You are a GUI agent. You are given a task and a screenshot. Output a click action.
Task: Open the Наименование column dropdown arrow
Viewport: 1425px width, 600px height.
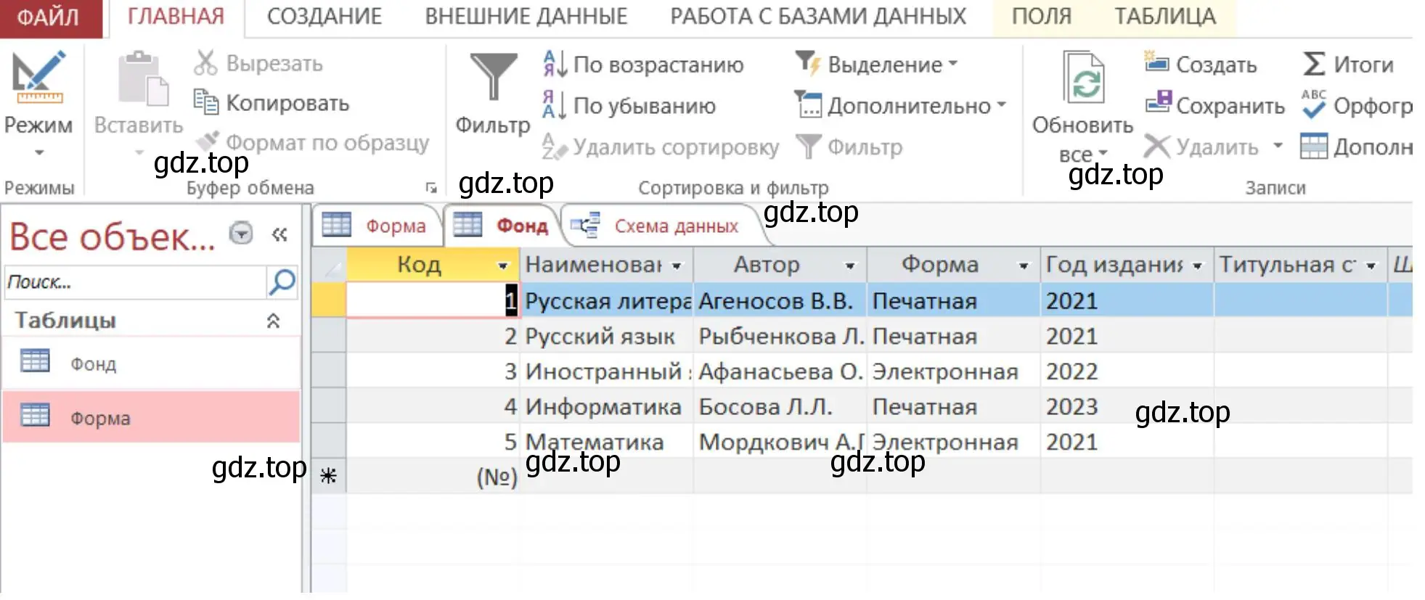677,266
